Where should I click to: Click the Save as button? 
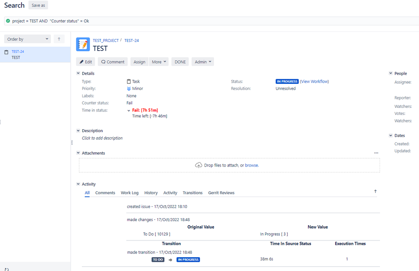[38, 5]
